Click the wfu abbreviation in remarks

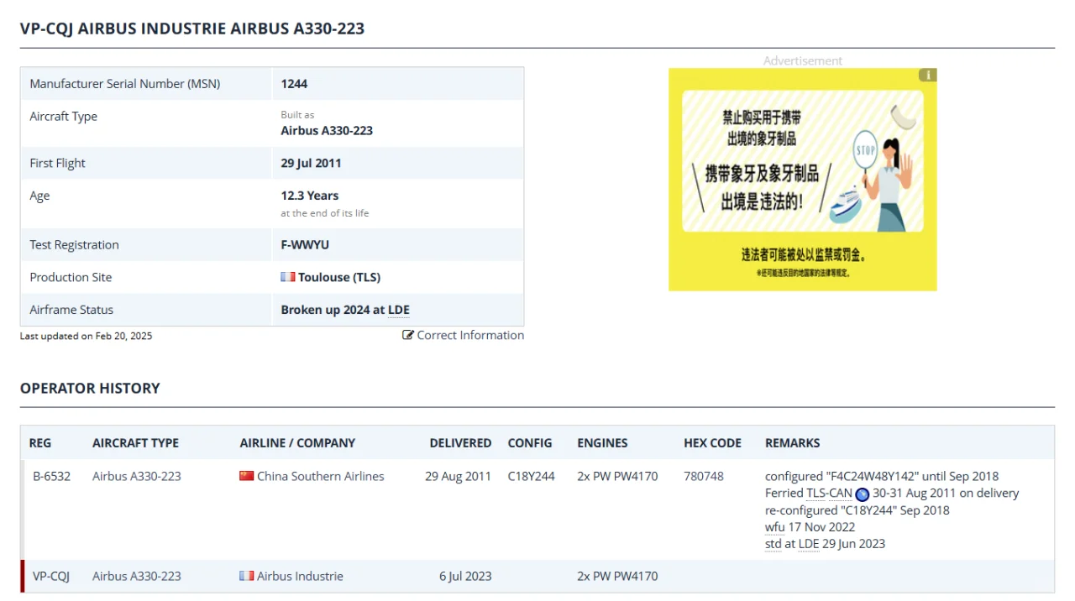(775, 526)
